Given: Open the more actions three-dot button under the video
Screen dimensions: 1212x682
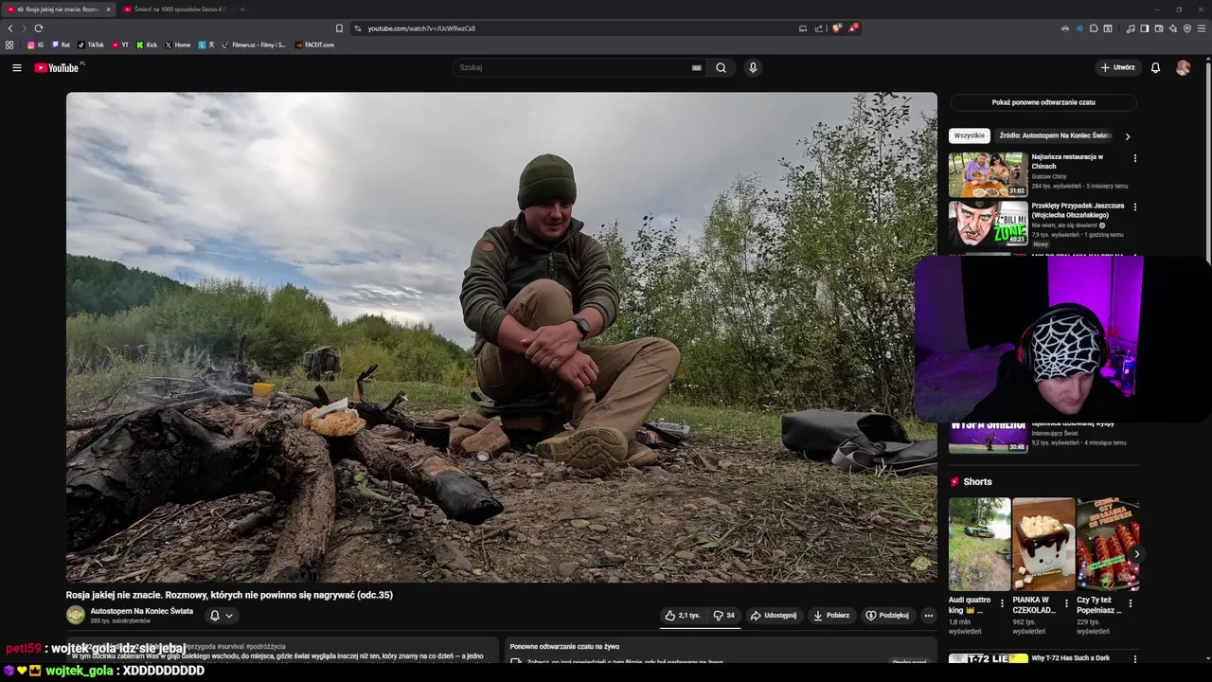Looking at the screenshot, I should tap(928, 615).
